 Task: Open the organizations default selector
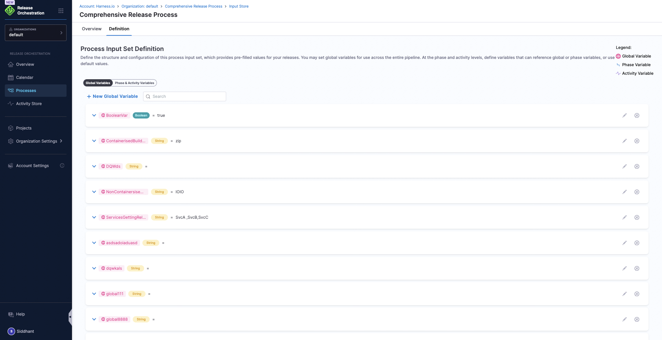pos(36,33)
